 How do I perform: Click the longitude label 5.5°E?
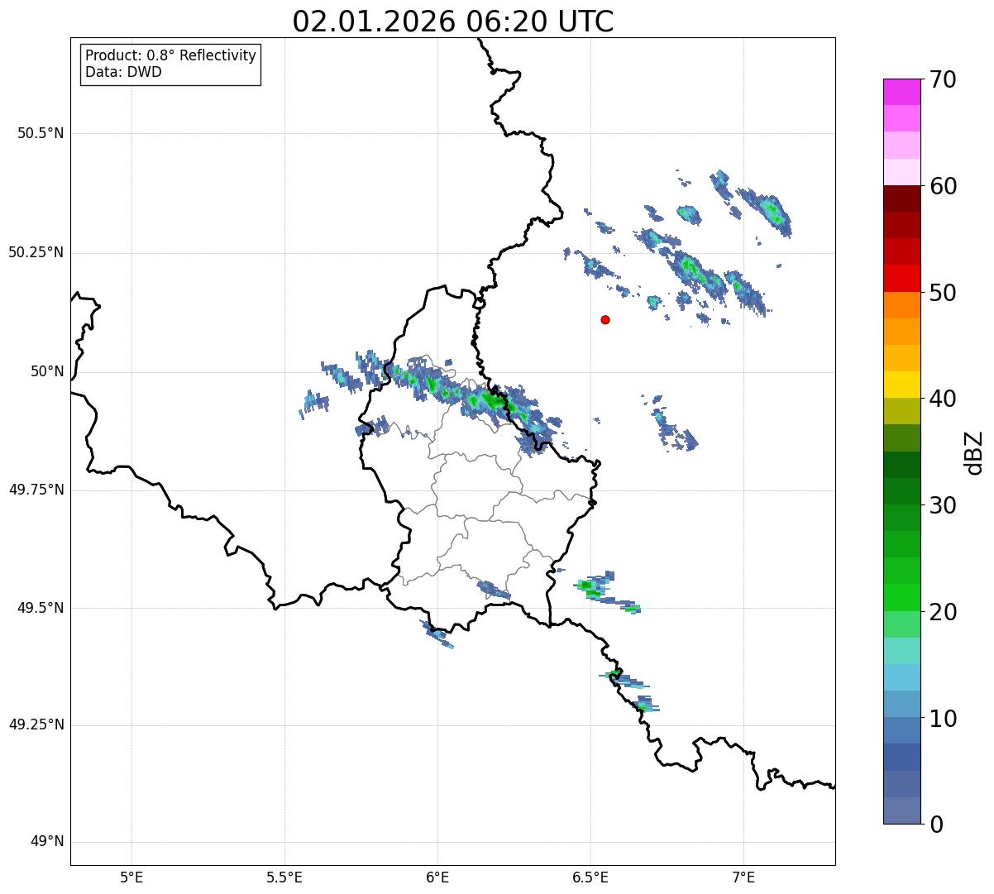click(284, 877)
